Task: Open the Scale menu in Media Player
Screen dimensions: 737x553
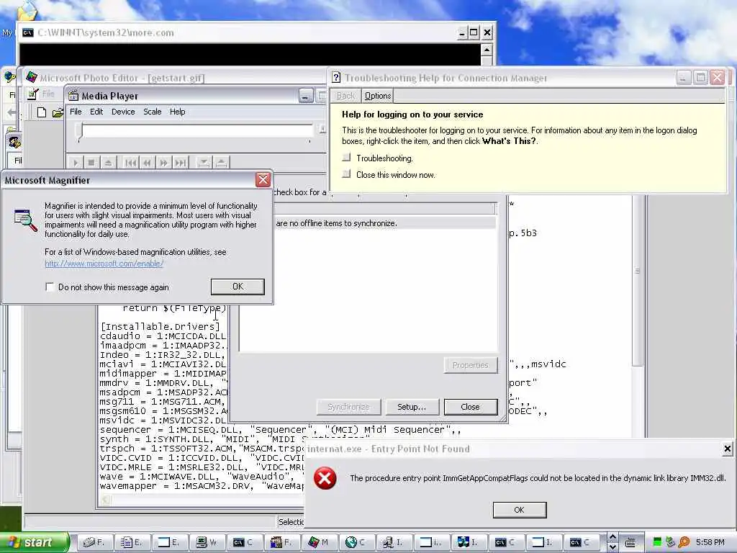Action: [x=153, y=112]
